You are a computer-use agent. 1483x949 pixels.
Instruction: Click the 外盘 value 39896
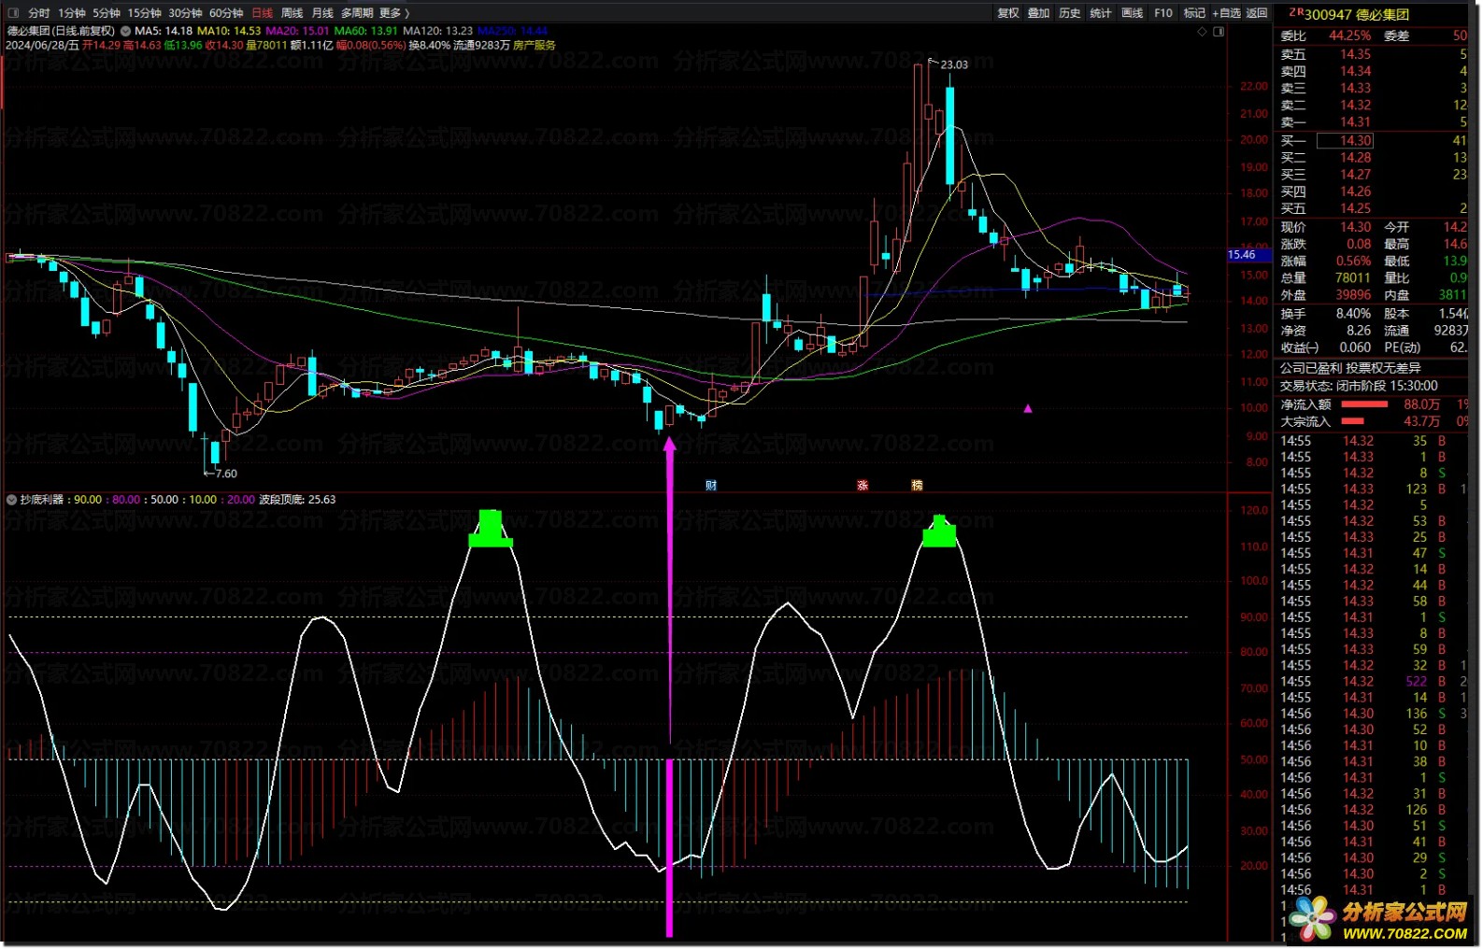click(x=1353, y=295)
